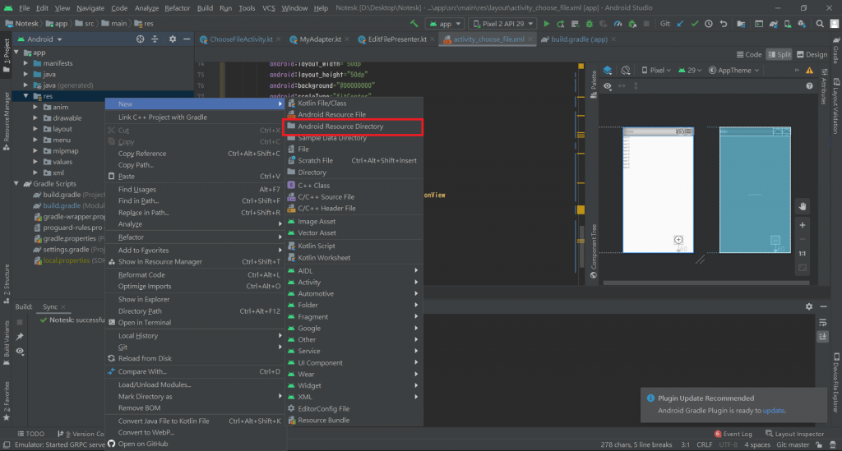
Task: Collapse the Gradle Scripts node
Action: [x=16, y=183]
